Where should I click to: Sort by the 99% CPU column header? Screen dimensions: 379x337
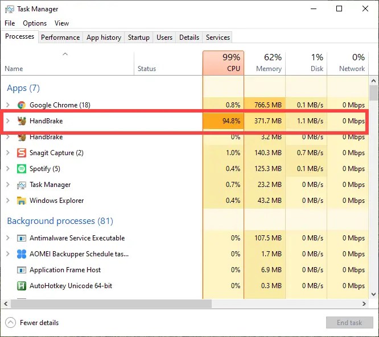coord(223,63)
